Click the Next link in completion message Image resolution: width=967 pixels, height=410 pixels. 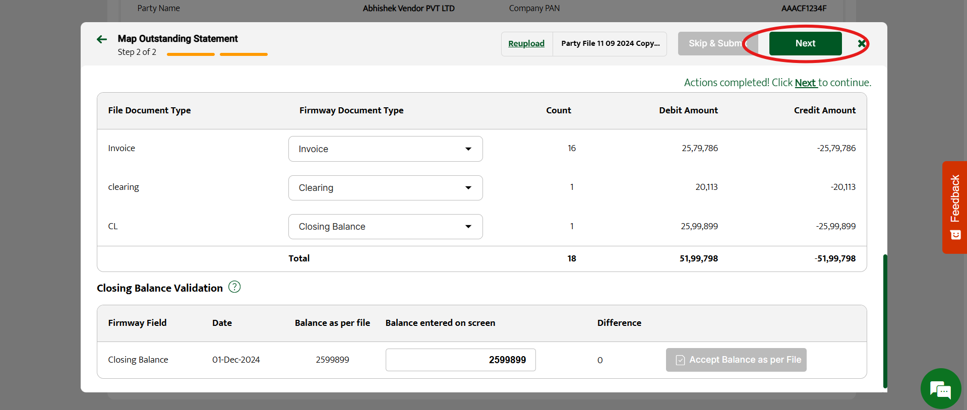point(805,83)
